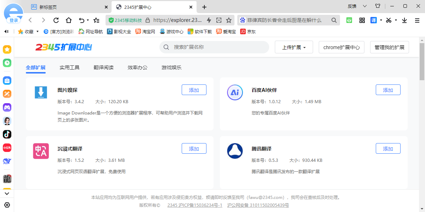Click the 搜索扩展名称 search field
The height and width of the screenshot is (212, 425).
pos(214,47)
